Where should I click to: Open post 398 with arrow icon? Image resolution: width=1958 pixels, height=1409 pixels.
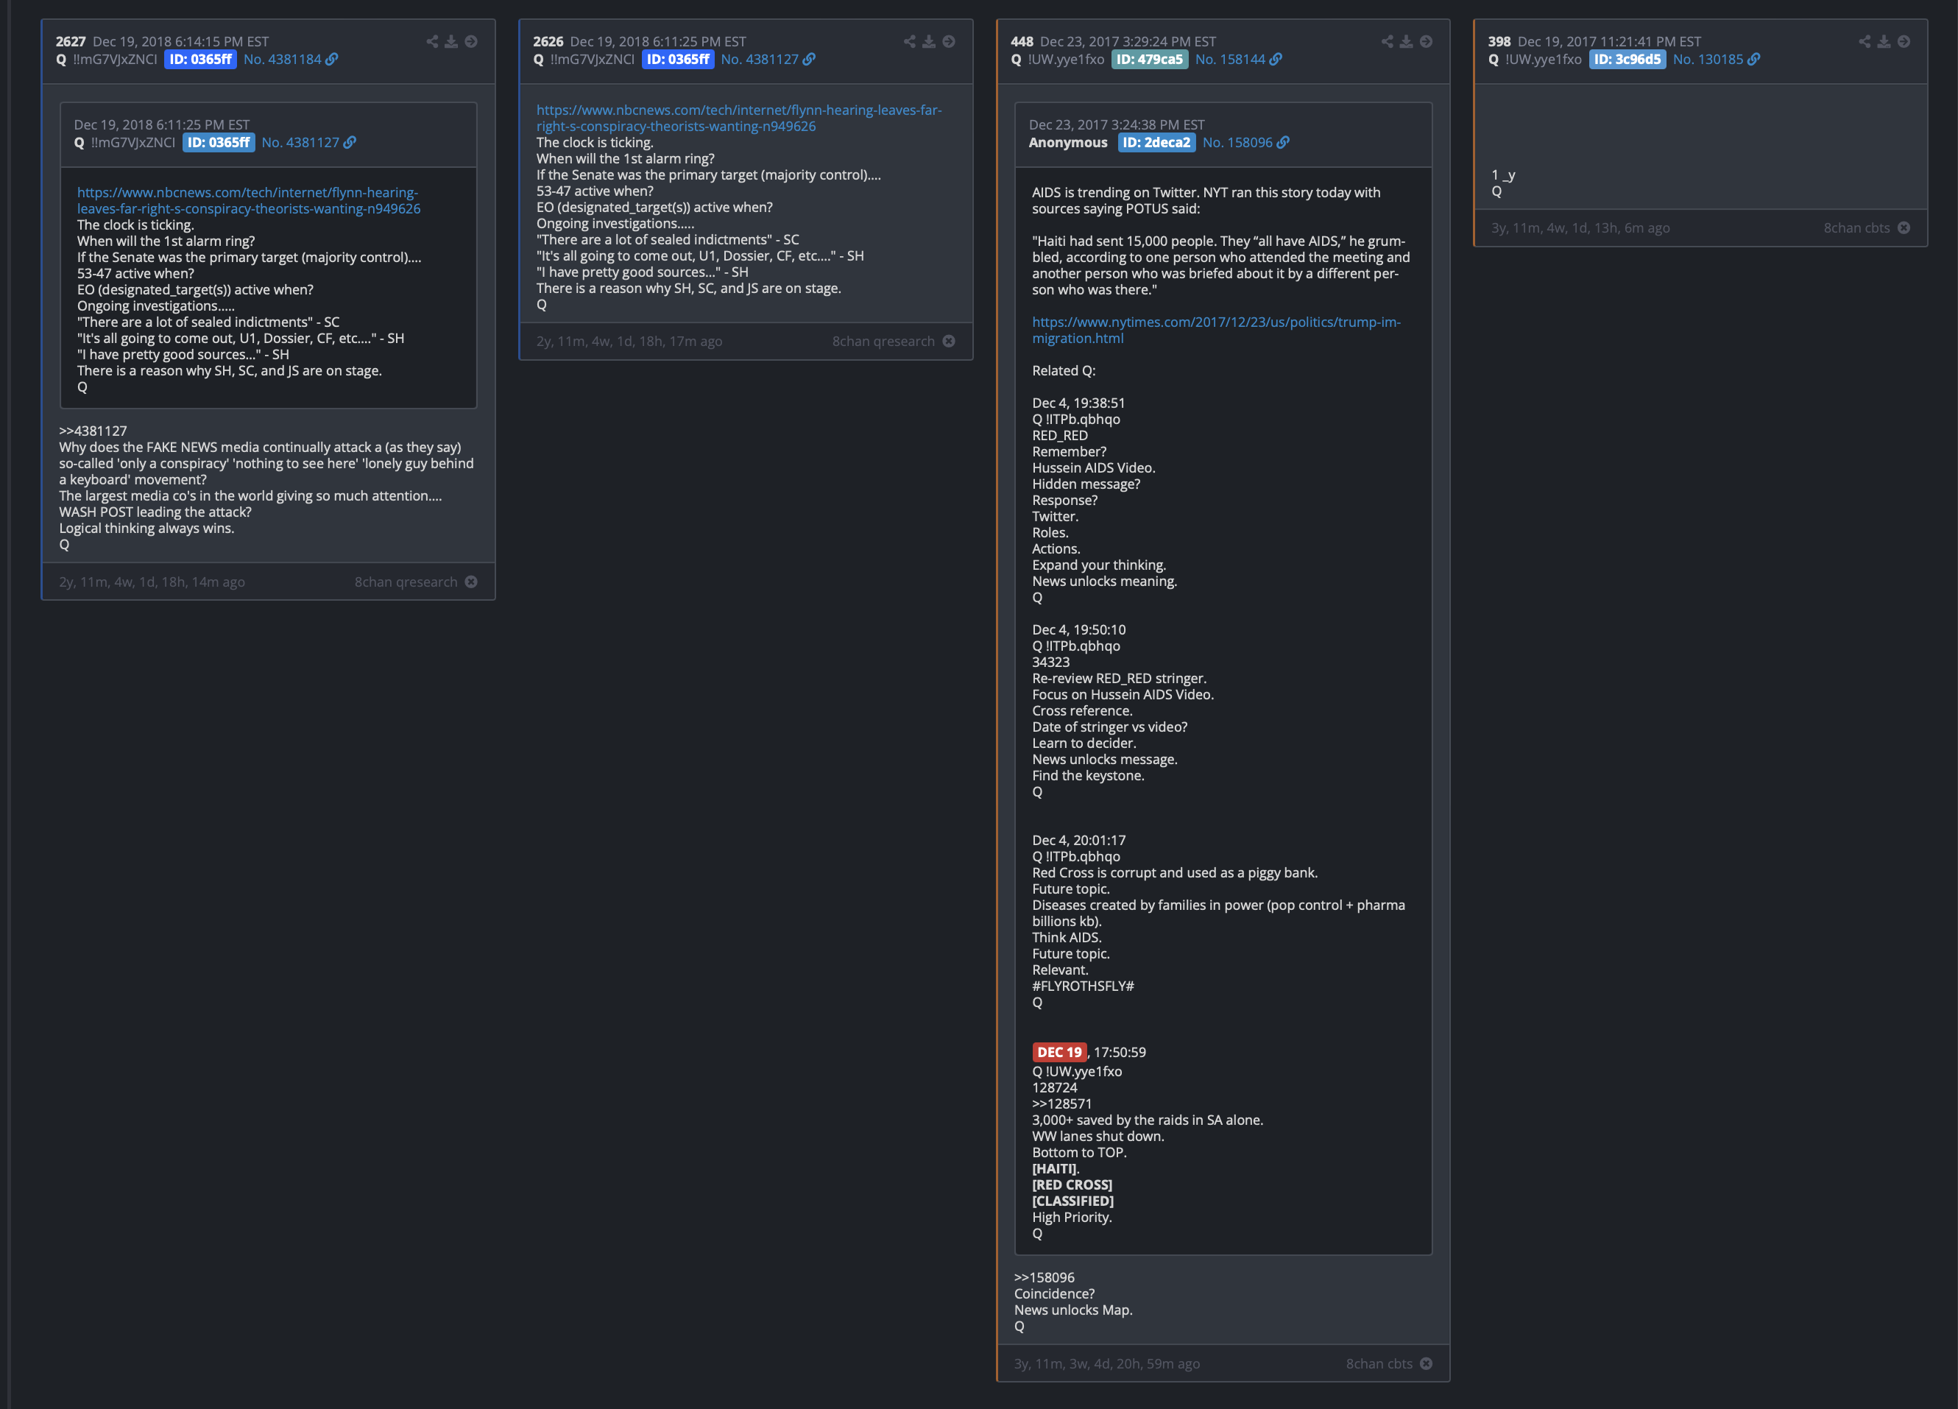[1903, 41]
